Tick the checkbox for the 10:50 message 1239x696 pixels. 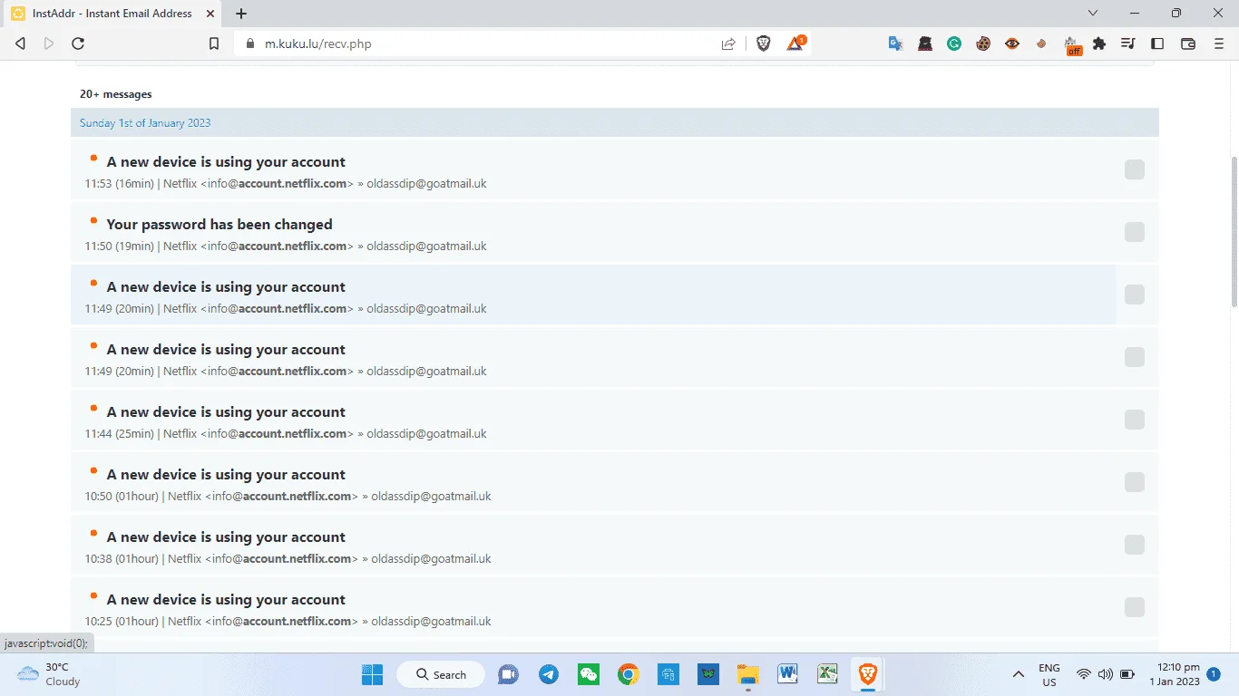(x=1135, y=482)
